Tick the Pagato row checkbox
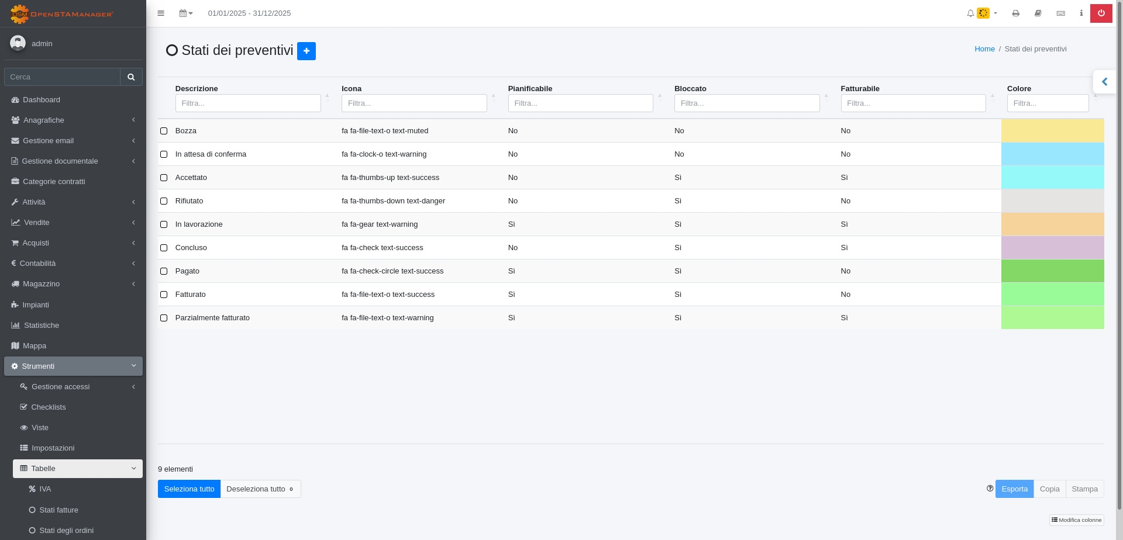Image resolution: width=1123 pixels, height=540 pixels. [164, 271]
